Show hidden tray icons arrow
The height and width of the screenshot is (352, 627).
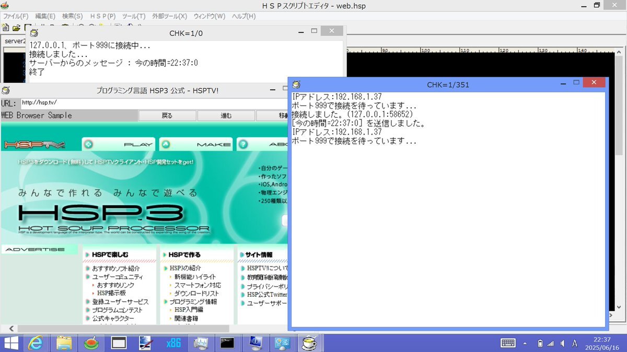526,343
